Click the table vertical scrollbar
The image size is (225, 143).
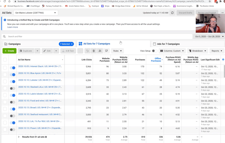pos(224,71)
